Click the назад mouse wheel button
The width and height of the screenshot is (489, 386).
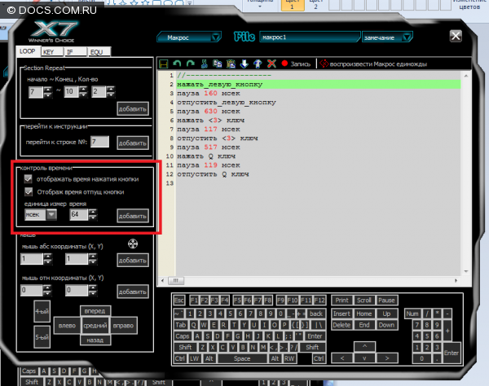tap(95, 340)
